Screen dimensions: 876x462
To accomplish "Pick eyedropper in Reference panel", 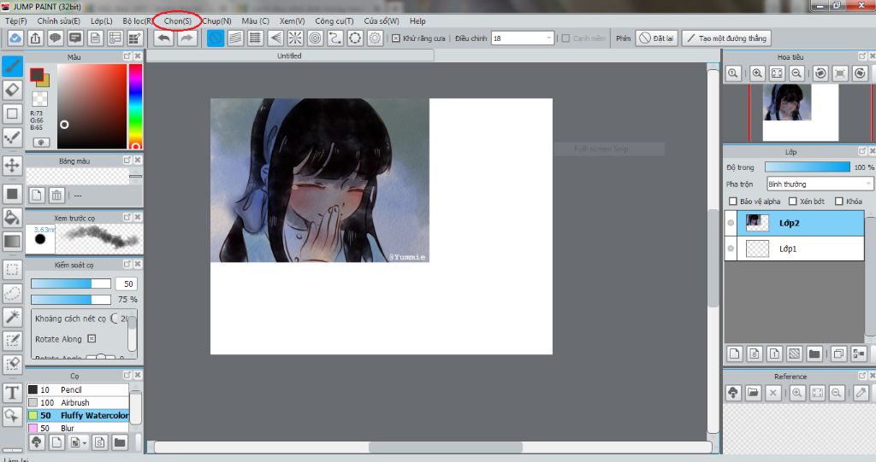I will pos(861,393).
